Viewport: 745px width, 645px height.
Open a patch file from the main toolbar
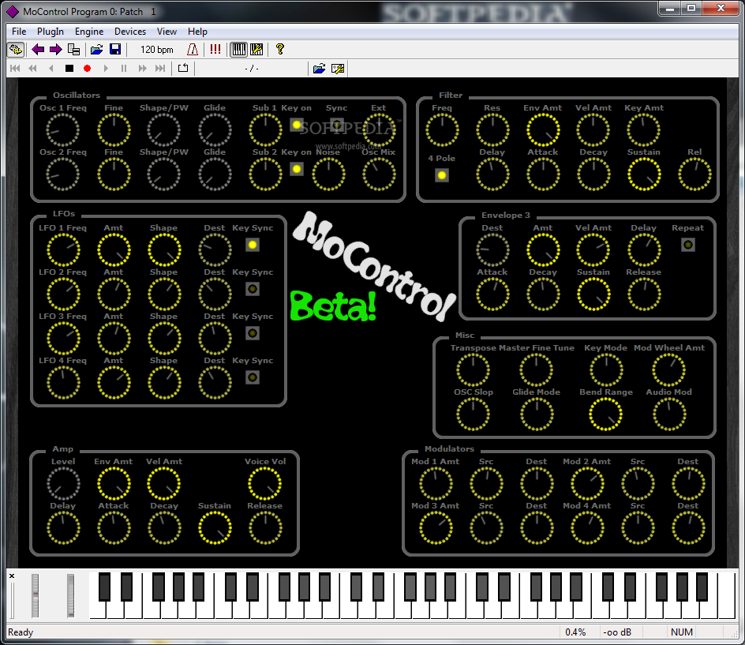[x=96, y=50]
